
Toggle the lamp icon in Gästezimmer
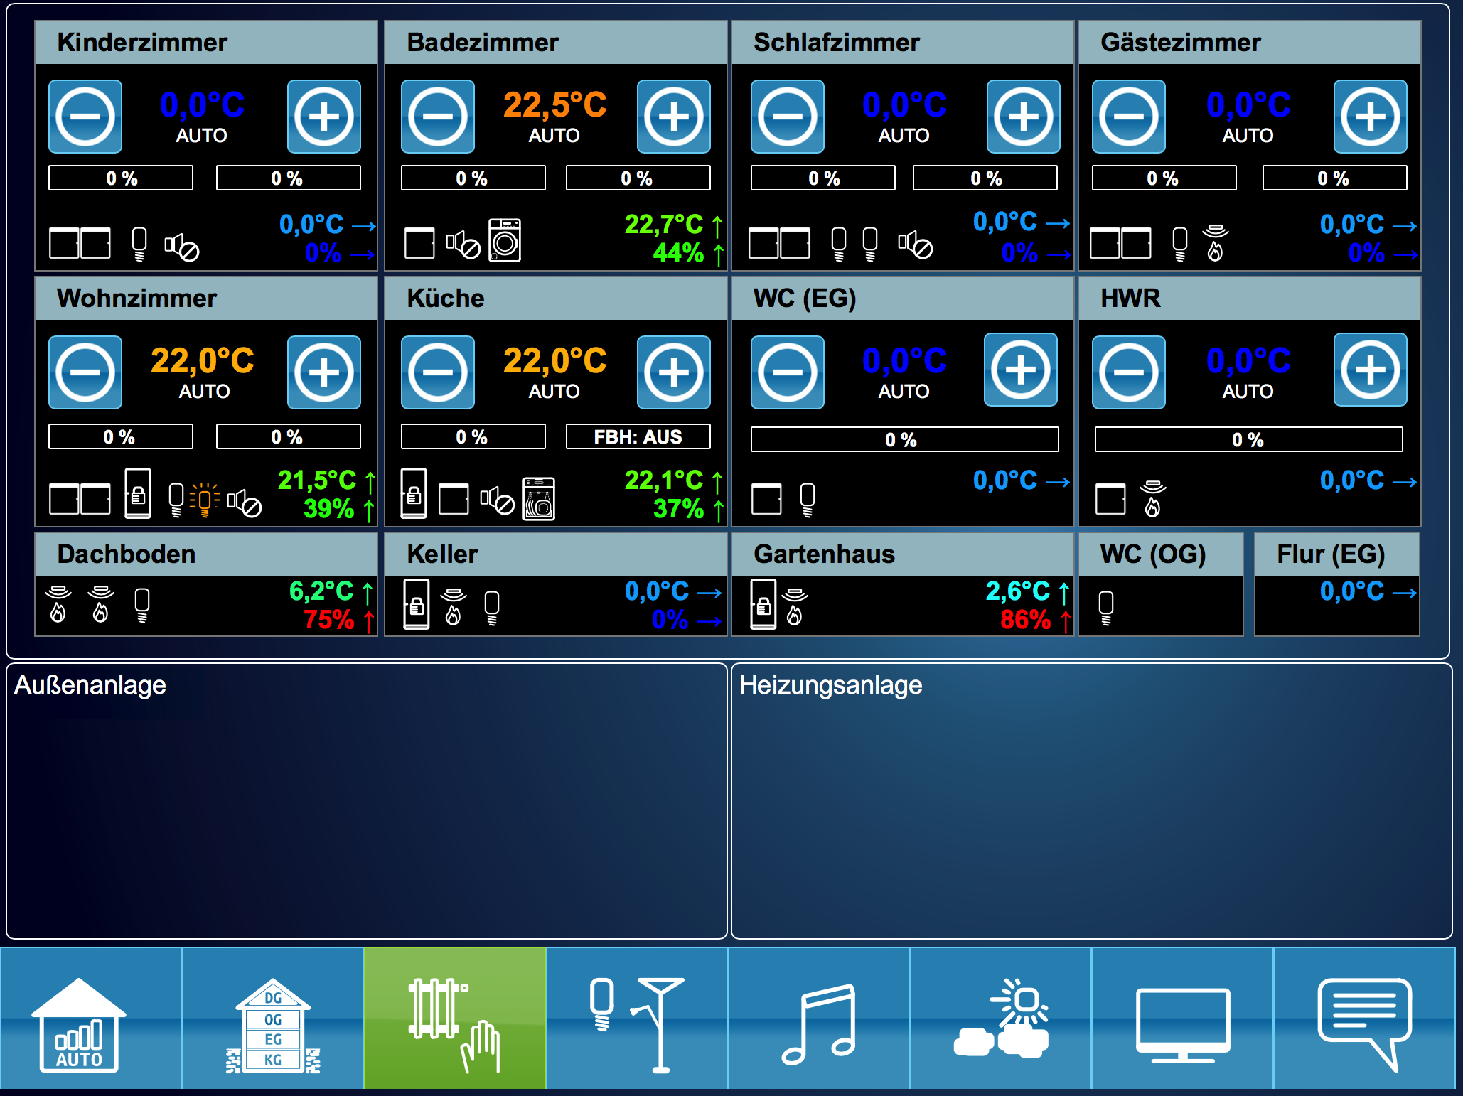[1180, 244]
